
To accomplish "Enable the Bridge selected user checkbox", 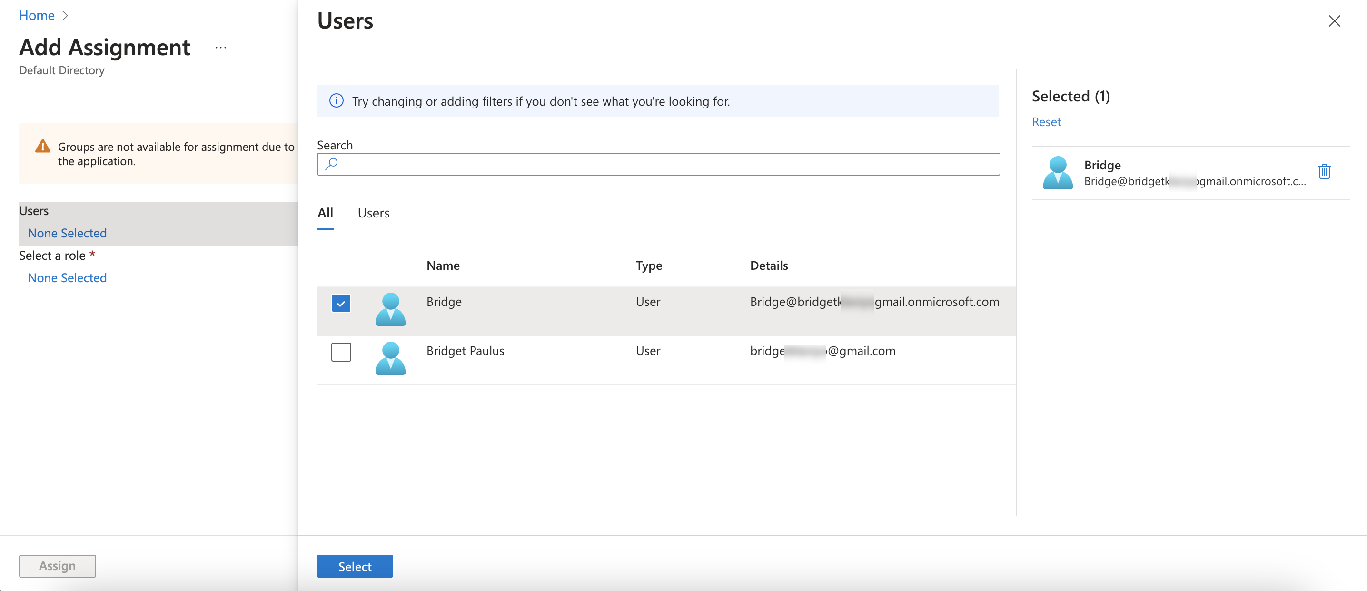I will point(341,303).
